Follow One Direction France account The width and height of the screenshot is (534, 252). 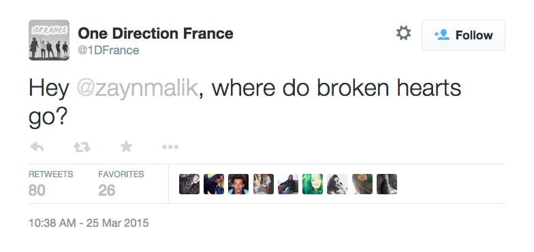(x=463, y=35)
